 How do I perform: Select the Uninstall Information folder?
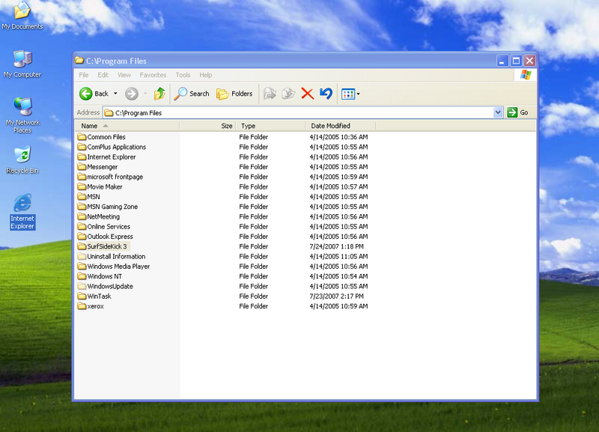(x=112, y=256)
